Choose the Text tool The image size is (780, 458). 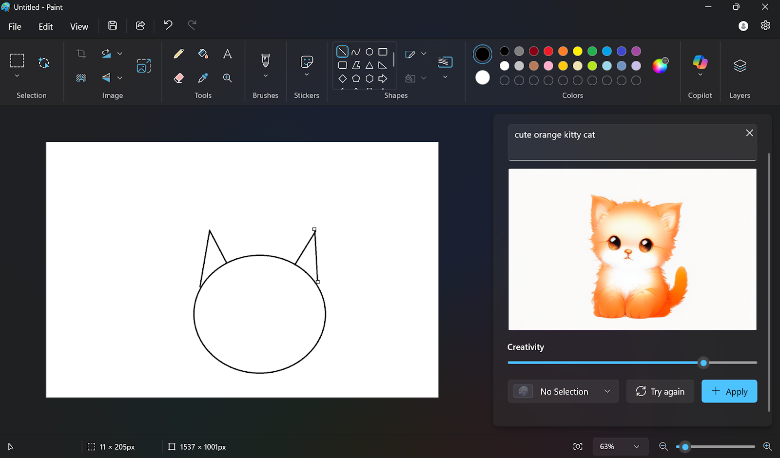pyautogui.click(x=227, y=54)
